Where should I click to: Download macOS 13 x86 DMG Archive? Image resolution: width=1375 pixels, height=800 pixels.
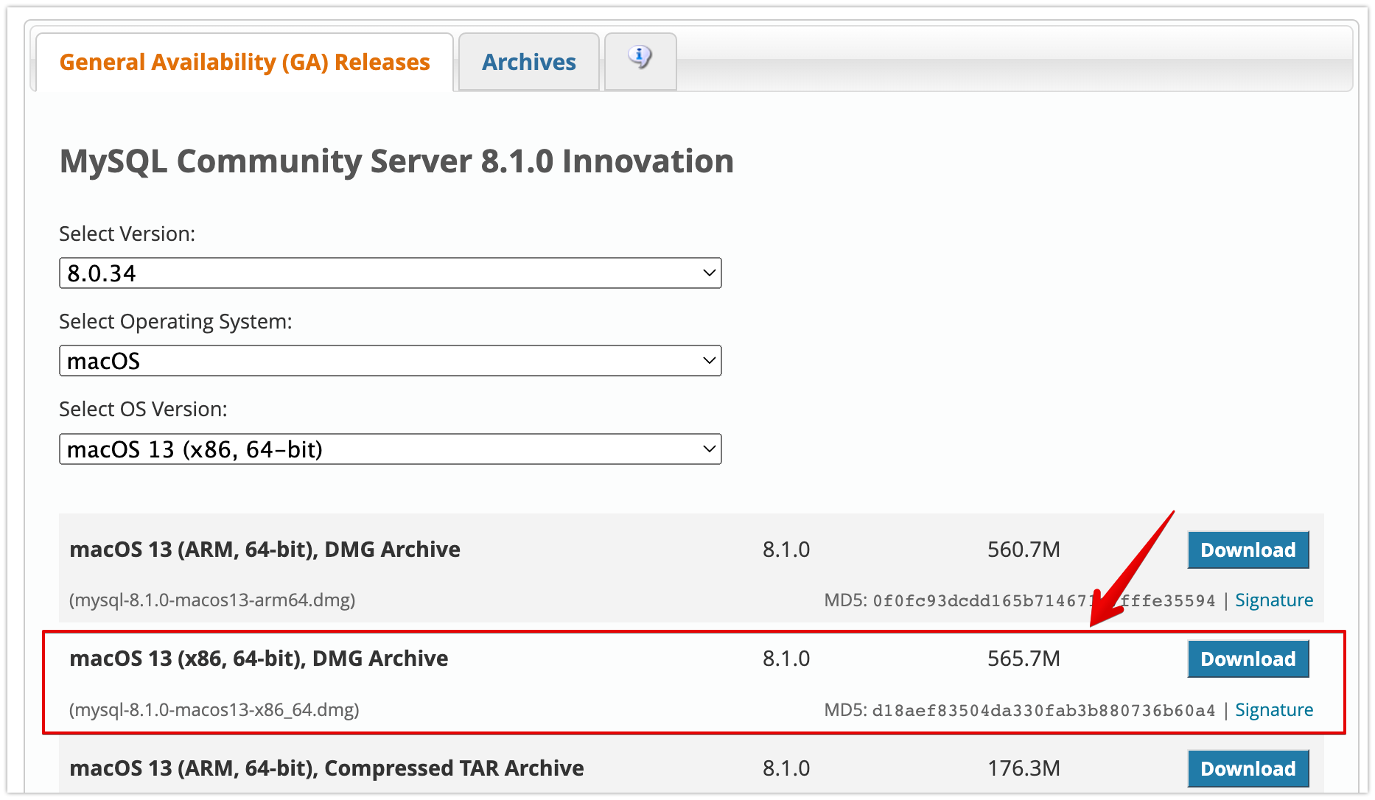click(1248, 659)
